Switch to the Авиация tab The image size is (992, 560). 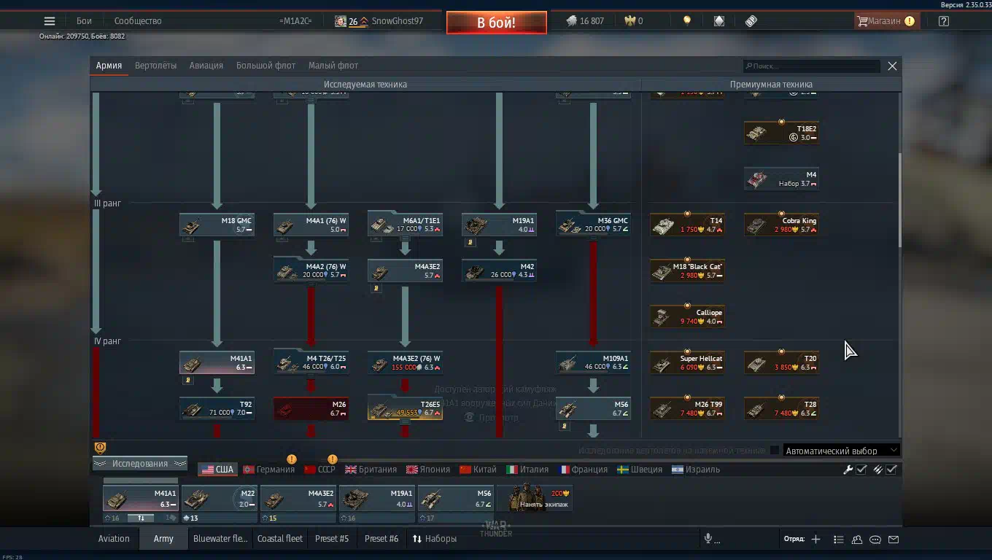click(206, 66)
